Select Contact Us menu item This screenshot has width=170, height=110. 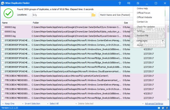pos(142,22)
